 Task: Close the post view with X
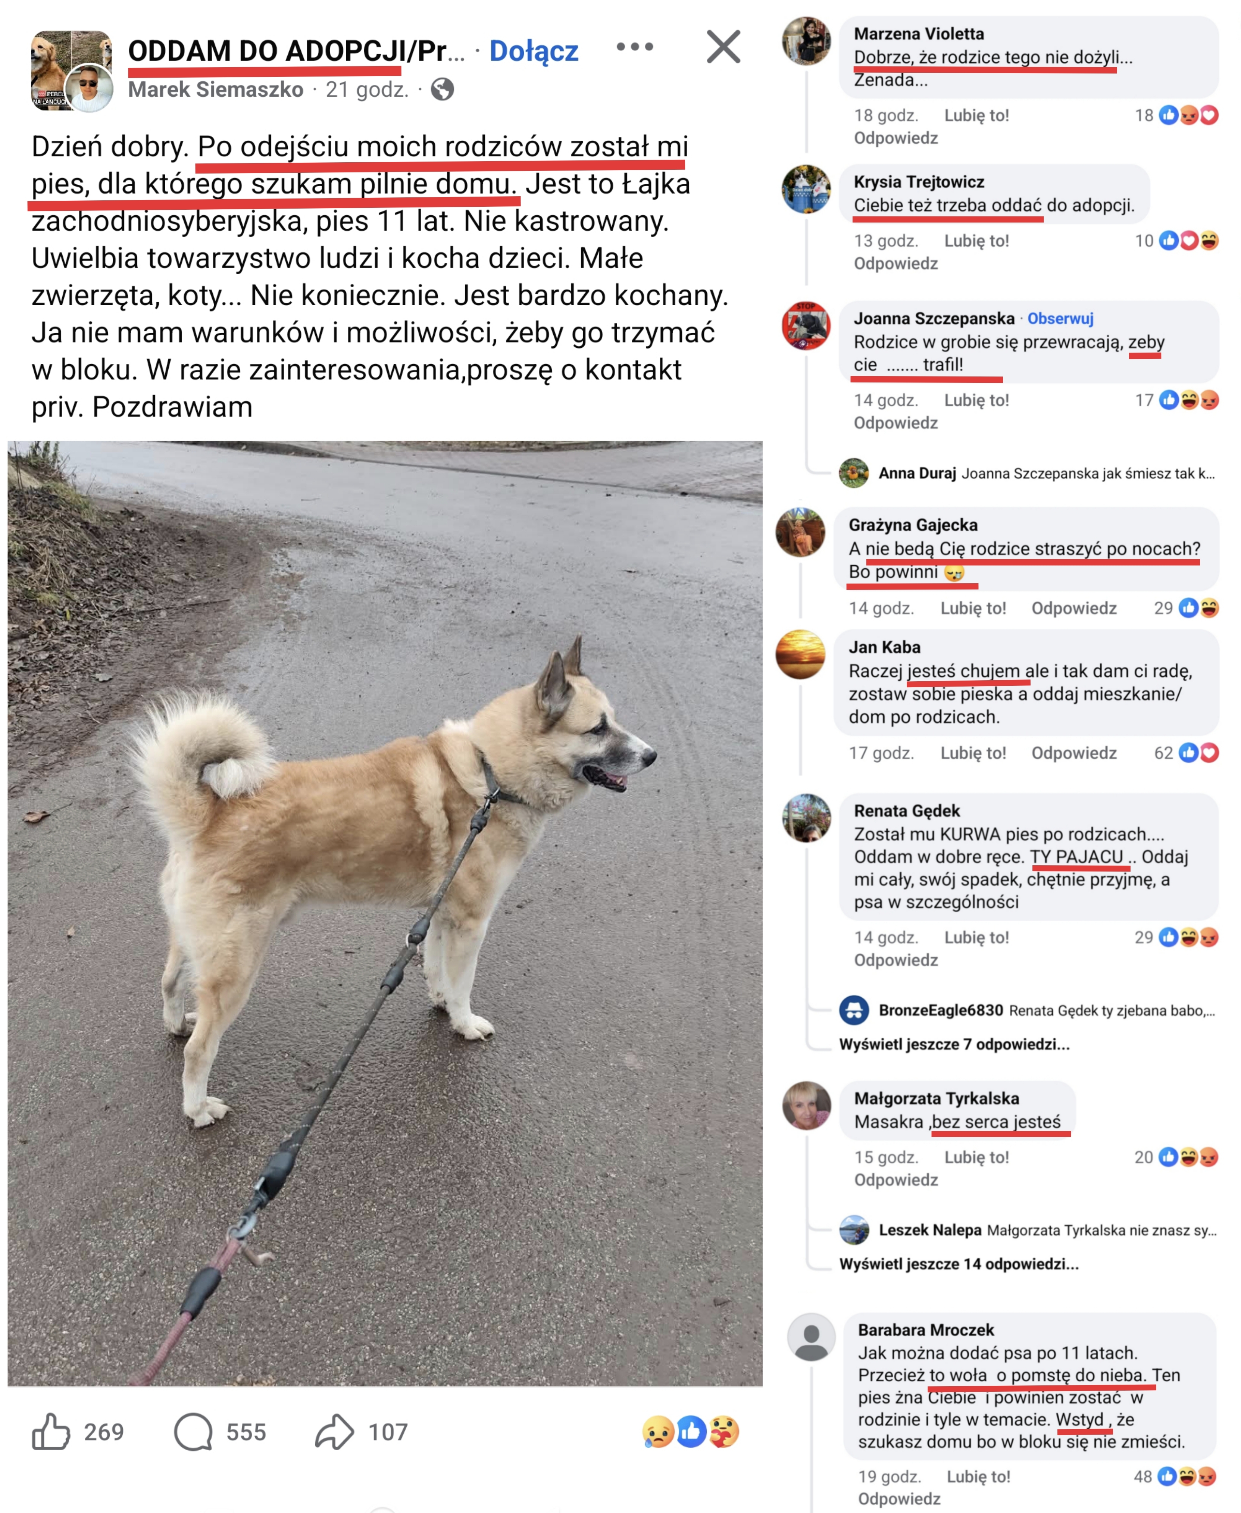coord(723,47)
